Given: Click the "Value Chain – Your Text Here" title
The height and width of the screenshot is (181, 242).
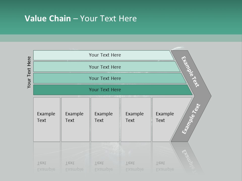Looking at the screenshot, I should (x=81, y=19).
